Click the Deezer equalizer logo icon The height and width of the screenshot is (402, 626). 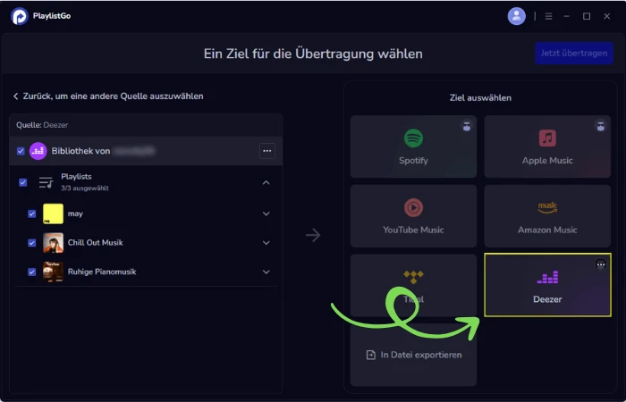(547, 277)
